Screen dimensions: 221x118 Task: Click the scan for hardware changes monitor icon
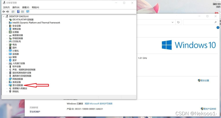(x=28, y=11)
